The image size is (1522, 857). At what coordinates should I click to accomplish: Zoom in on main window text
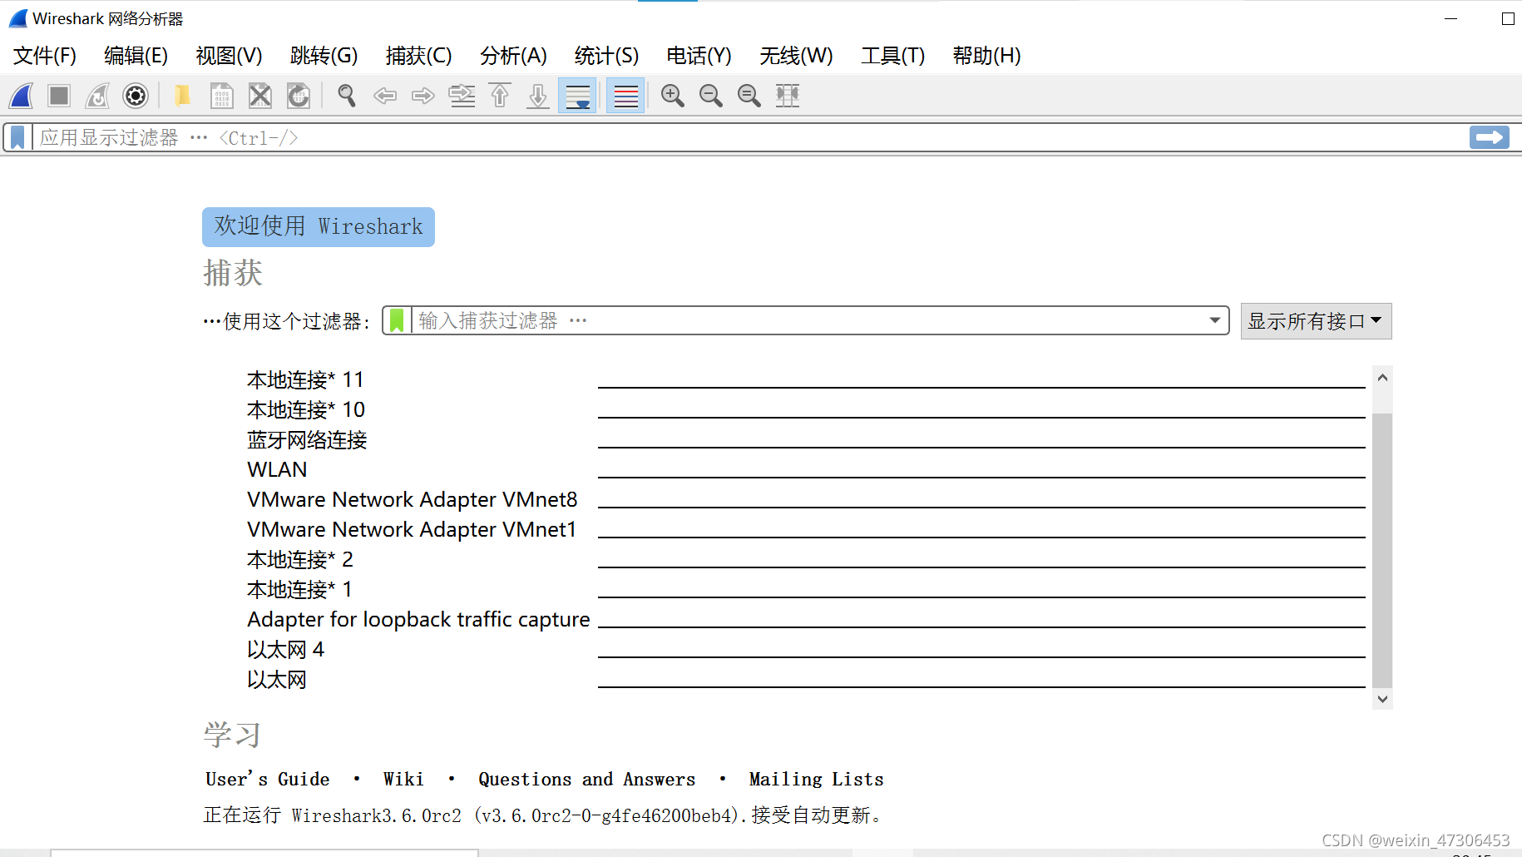tap(672, 96)
